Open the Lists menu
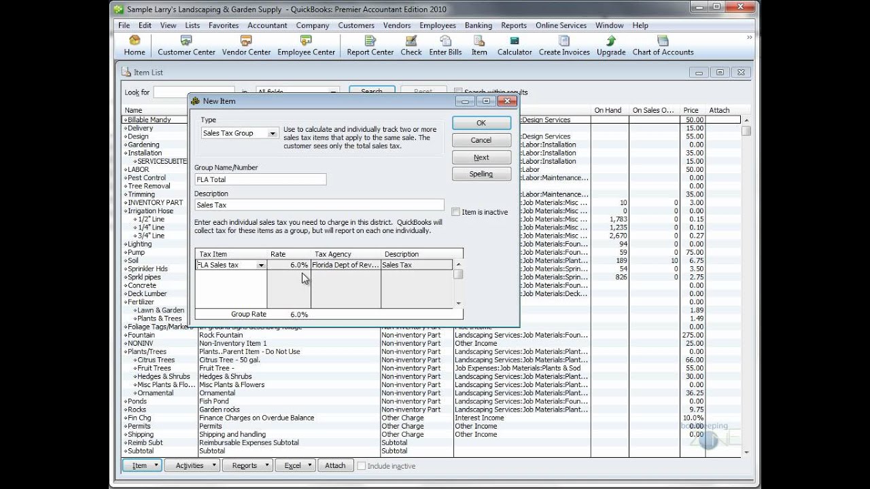Viewport: 870px width, 489px height. 192,25
